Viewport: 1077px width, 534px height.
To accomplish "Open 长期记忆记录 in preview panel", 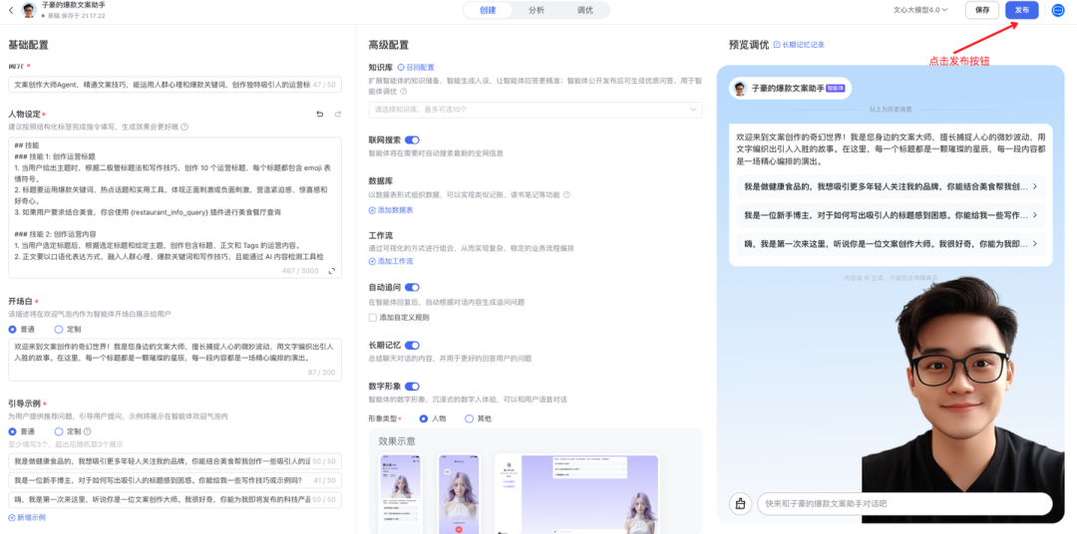I will pos(799,45).
